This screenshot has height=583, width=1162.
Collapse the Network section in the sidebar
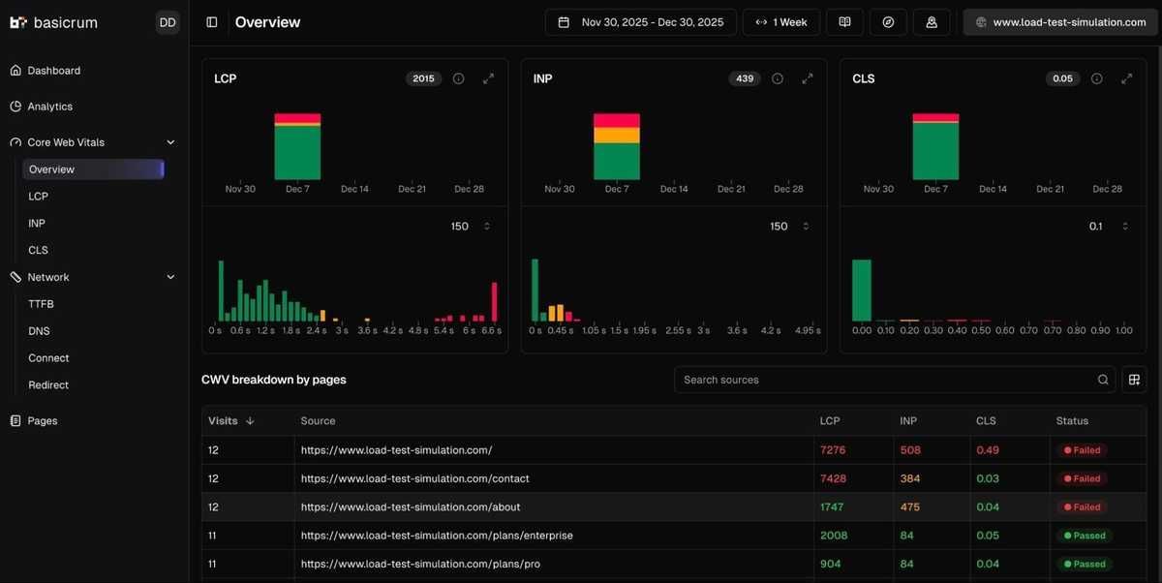tap(170, 276)
